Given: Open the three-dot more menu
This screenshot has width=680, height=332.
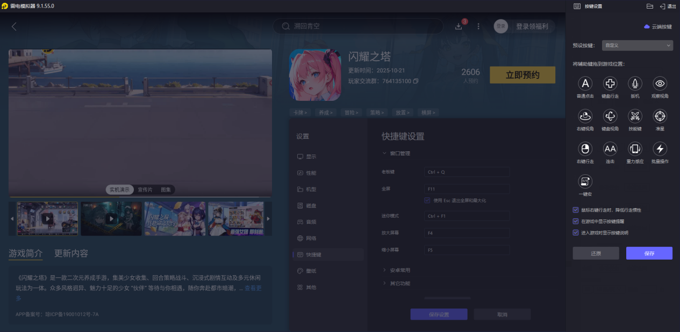Looking at the screenshot, I should pyautogui.click(x=478, y=26).
